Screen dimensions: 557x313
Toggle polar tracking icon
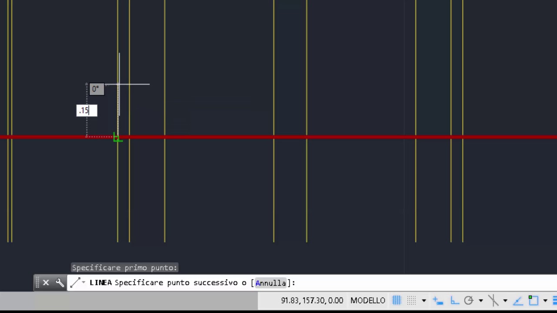click(x=469, y=300)
